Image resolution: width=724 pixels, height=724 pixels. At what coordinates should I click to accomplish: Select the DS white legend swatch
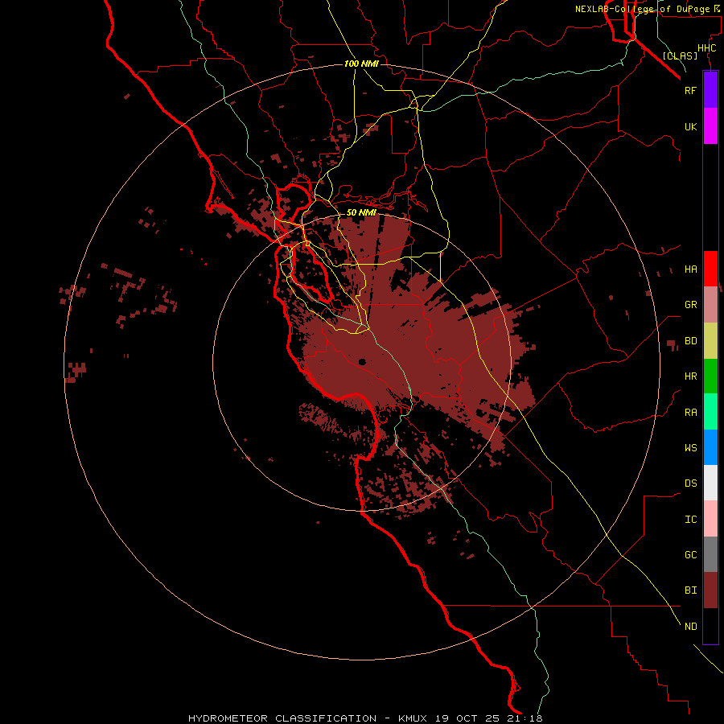(x=710, y=483)
